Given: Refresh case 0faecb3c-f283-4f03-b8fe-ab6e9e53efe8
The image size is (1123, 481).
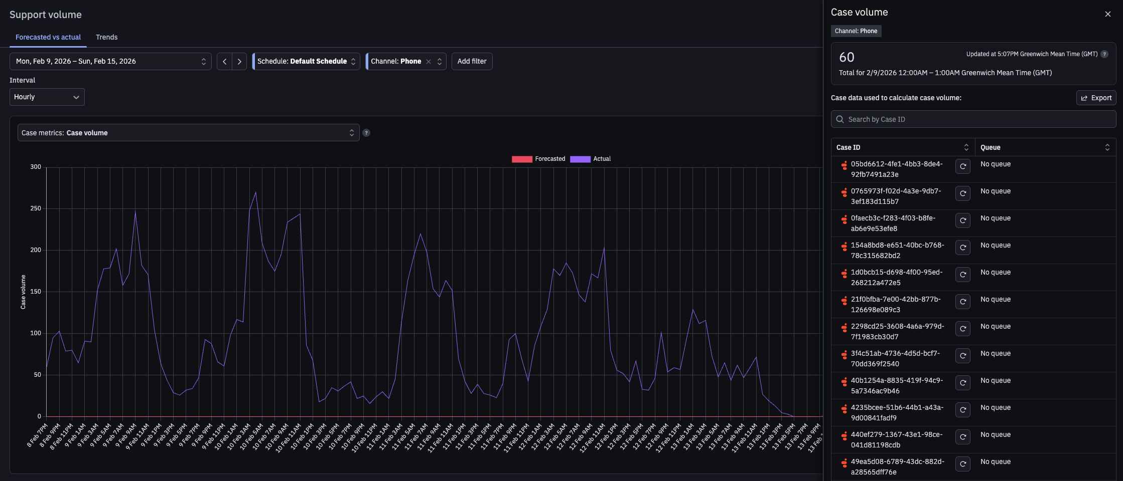Looking at the screenshot, I should pyautogui.click(x=962, y=220).
